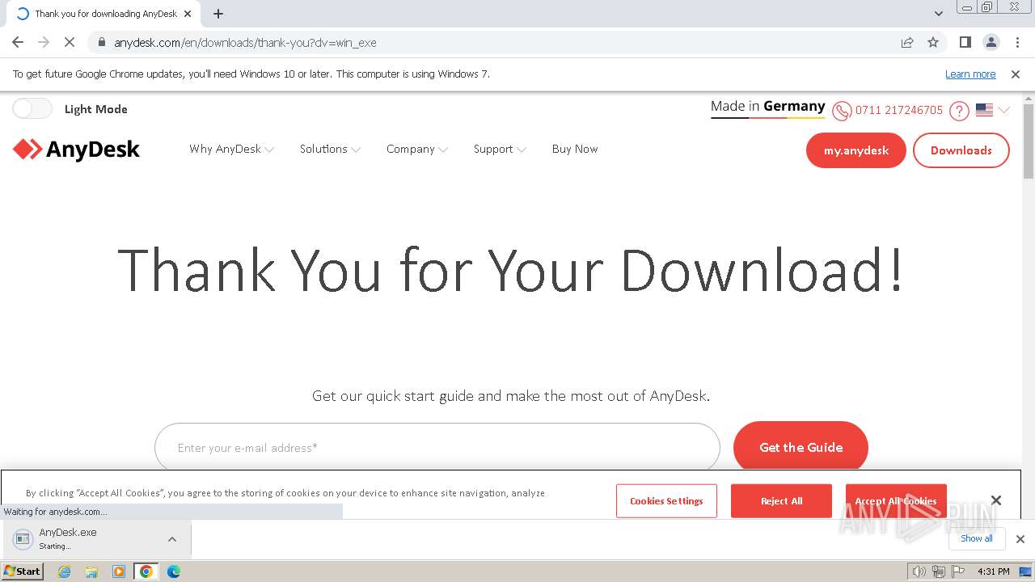The height and width of the screenshot is (582, 1035).
Task: Expand the Solutions menu
Action: 330,149
